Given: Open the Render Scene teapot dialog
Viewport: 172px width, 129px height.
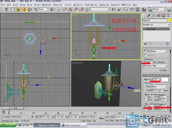Looking at the screenshot, I should [x=150, y=10].
